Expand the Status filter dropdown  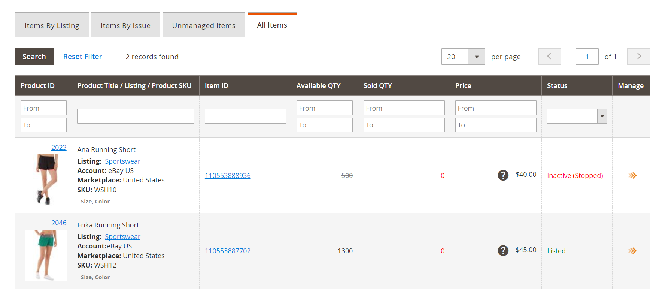tap(577, 116)
